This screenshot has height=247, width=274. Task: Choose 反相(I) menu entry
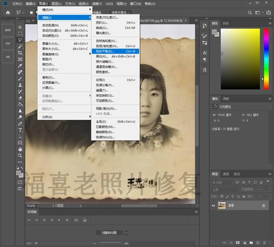click(116, 80)
